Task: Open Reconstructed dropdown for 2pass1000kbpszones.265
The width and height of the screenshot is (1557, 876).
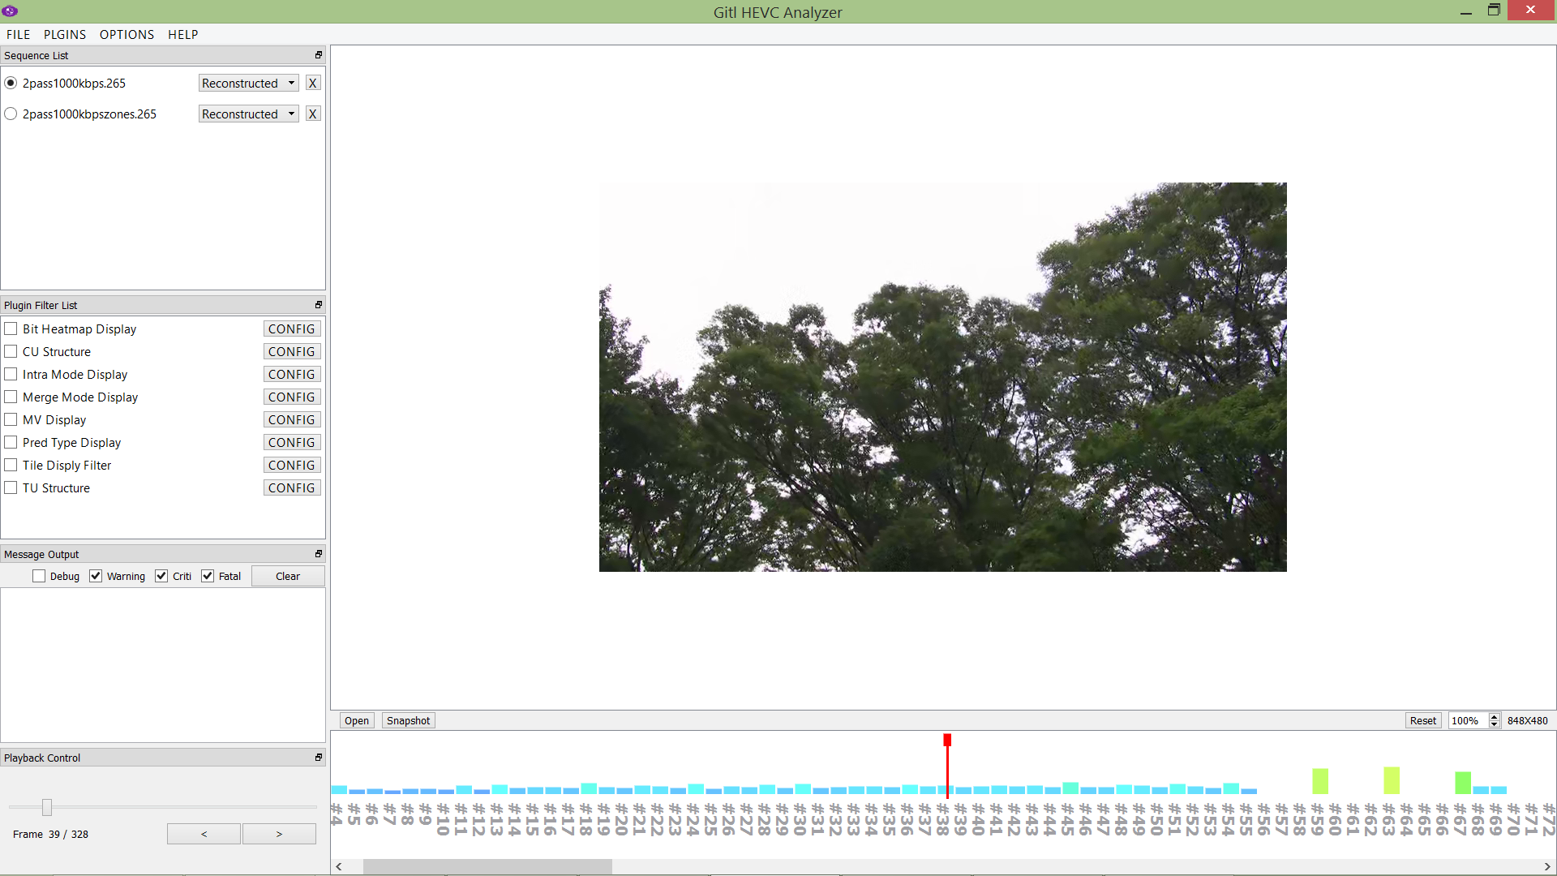Action: [x=248, y=114]
